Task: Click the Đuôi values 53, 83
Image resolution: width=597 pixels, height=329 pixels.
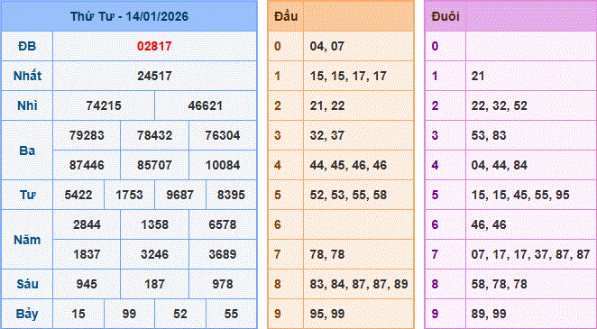Action: (x=489, y=135)
